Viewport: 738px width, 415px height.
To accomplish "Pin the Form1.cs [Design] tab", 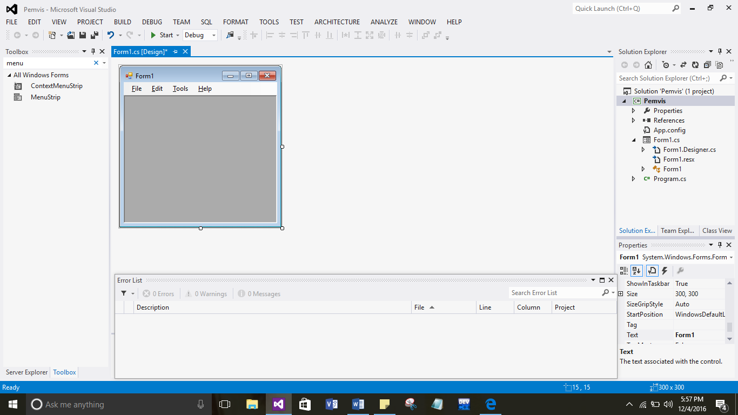I will pyautogui.click(x=175, y=51).
